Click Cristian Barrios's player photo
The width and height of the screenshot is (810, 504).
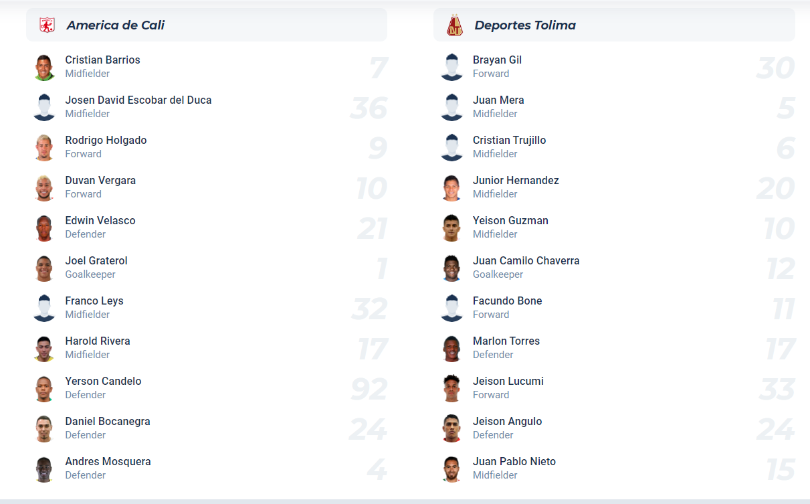click(44, 67)
